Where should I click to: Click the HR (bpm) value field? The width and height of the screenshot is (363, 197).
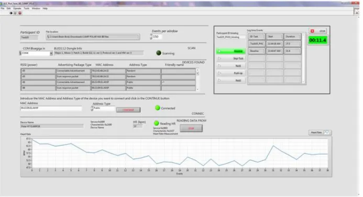[x=138, y=126]
